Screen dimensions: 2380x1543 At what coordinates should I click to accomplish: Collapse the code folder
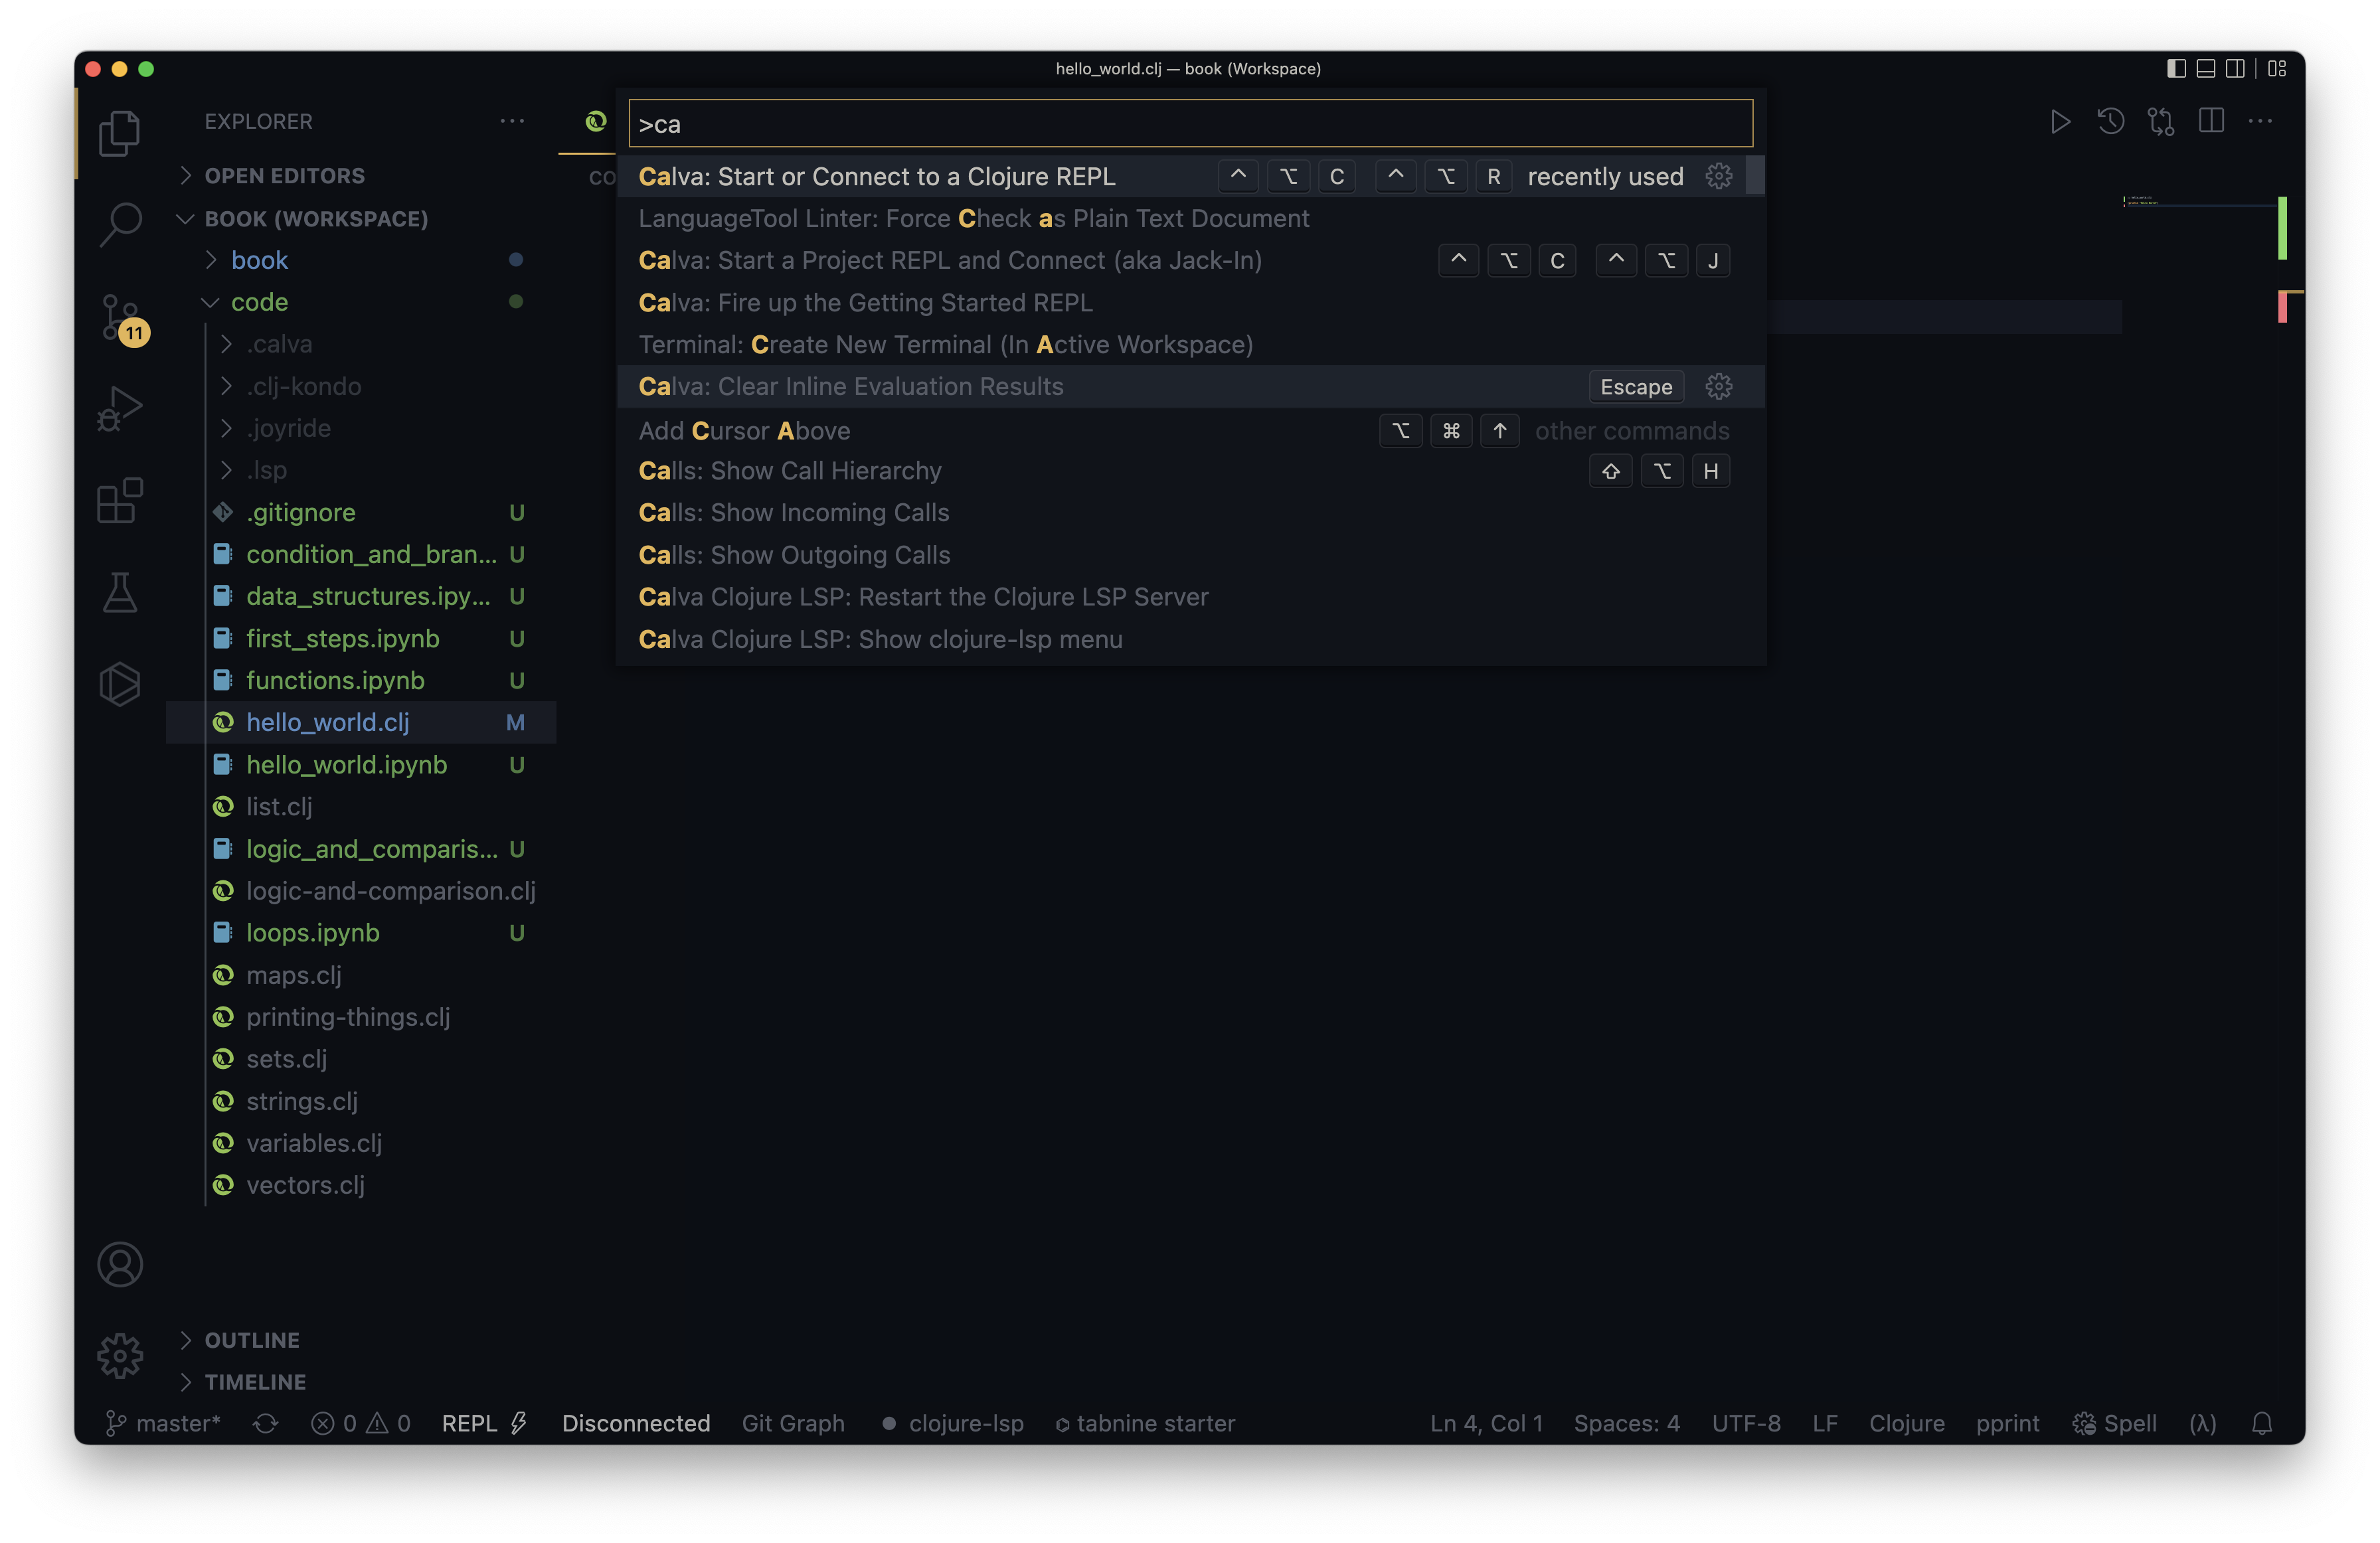(259, 302)
